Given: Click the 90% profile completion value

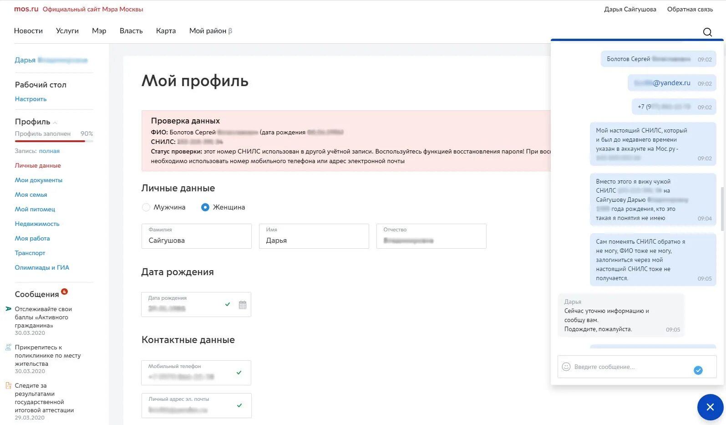Looking at the screenshot, I should click(86, 133).
